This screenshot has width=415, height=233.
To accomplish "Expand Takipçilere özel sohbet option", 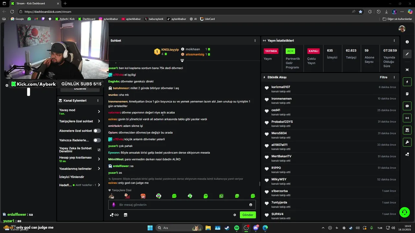I will (99, 121).
